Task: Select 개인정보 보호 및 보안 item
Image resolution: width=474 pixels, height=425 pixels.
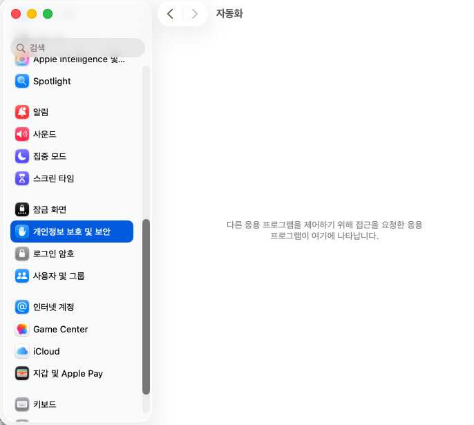Action: [72, 232]
